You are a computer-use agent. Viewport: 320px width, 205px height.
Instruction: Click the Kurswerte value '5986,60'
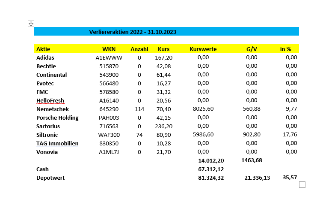coord(203,135)
